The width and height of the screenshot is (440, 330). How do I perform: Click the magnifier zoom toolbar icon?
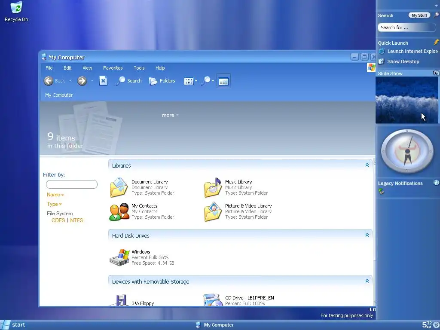pyautogui.click(x=205, y=81)
